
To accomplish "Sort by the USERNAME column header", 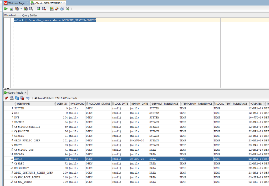I will pos(23,104).
